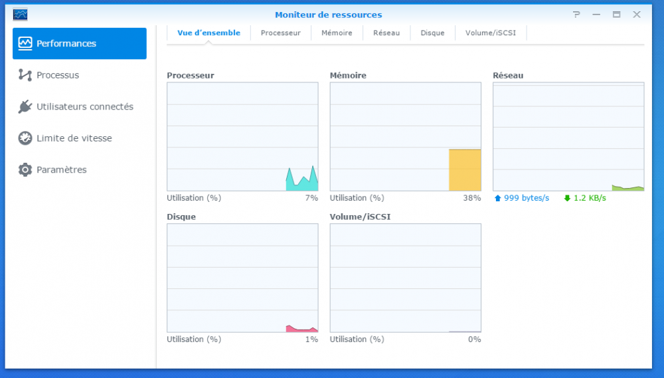Open the Réseau traffic graph
This screenshot has height=378, width=664.
[x=568, y=137]
